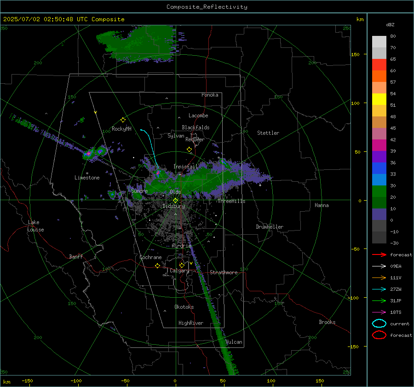Click the Sylvan city label
The width and height of the screenshot is (414, 387).
coord(176,136)
